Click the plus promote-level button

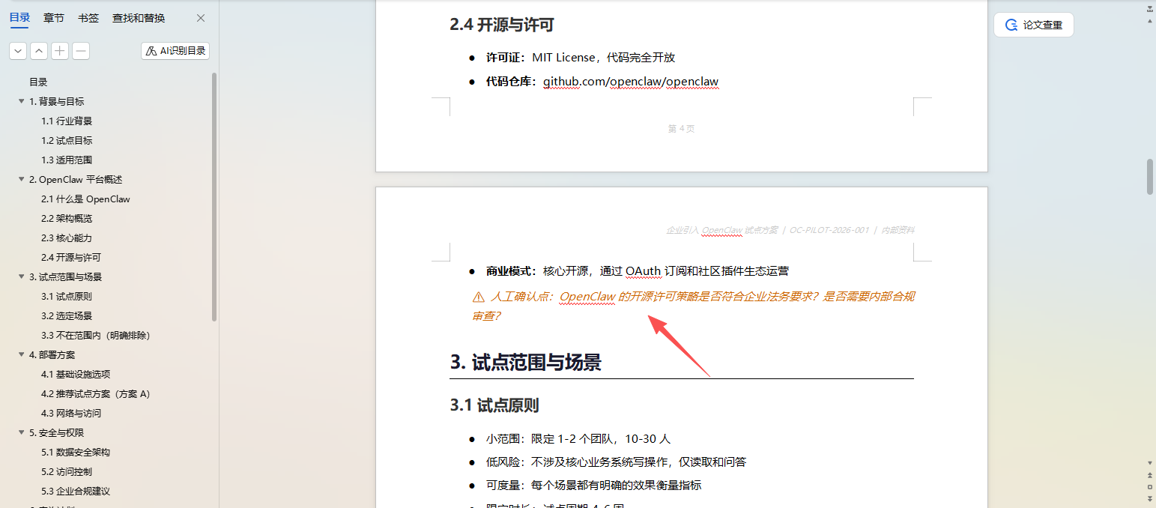60,51
